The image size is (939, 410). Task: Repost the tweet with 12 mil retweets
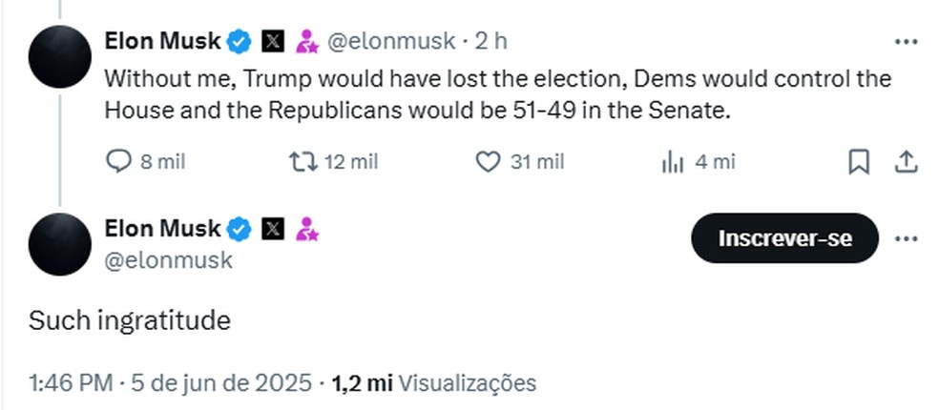[303, 161]
